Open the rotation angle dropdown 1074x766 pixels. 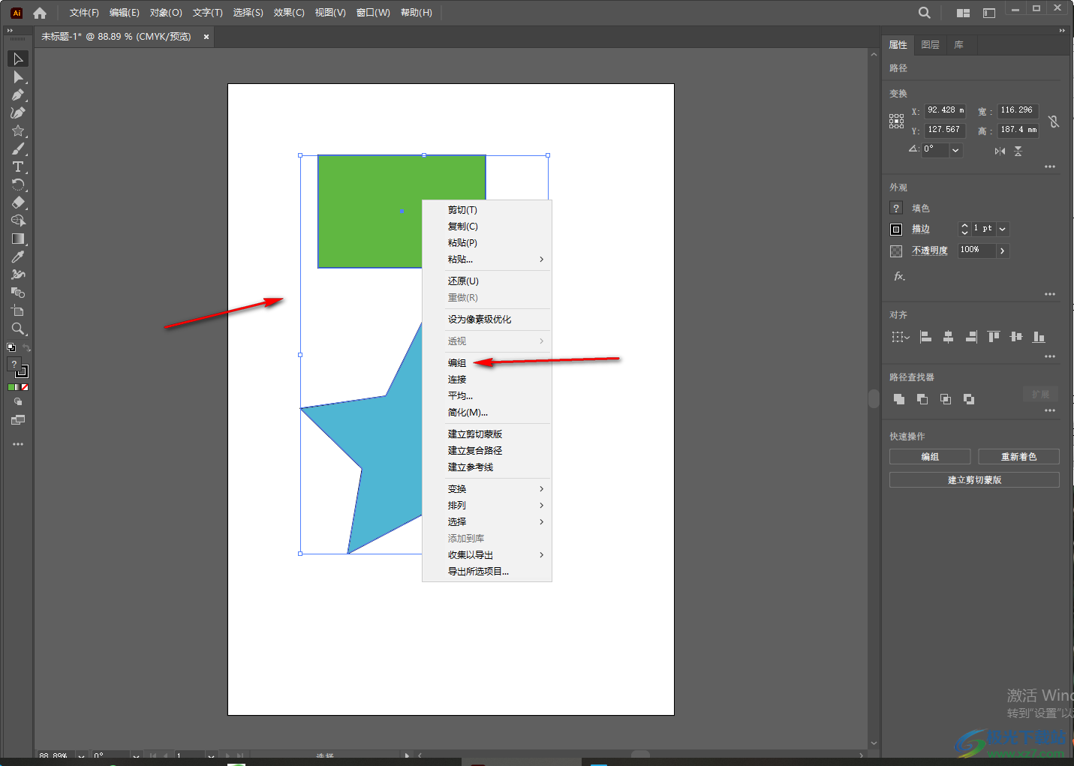[955, 150]
